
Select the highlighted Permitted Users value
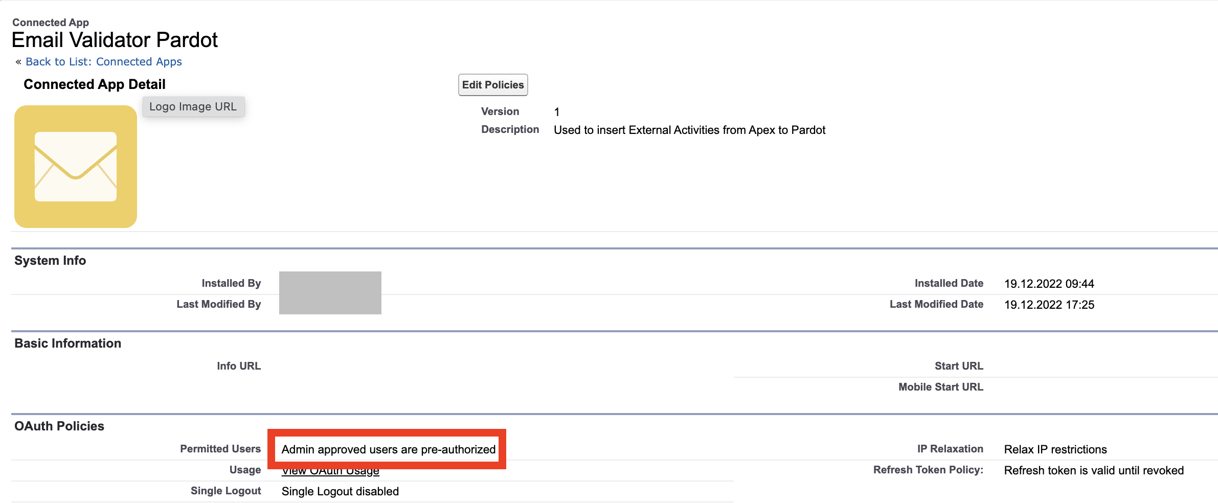click(x=388, y=450)
